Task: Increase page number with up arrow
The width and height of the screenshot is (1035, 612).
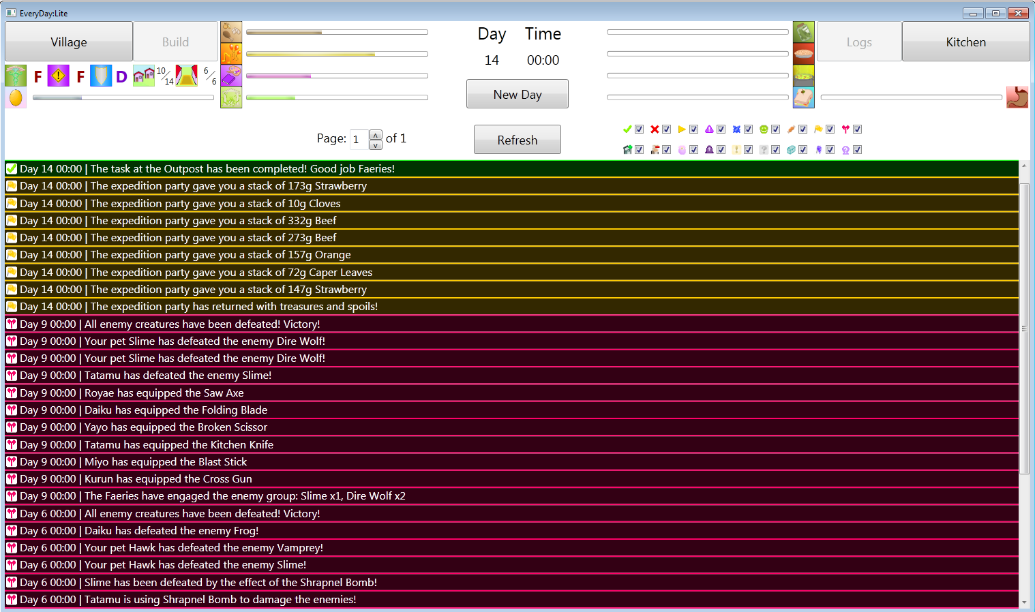Action: 376,135
